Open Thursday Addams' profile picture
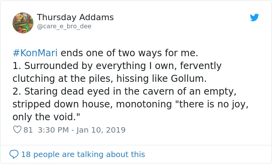 (x=23, y=22)
